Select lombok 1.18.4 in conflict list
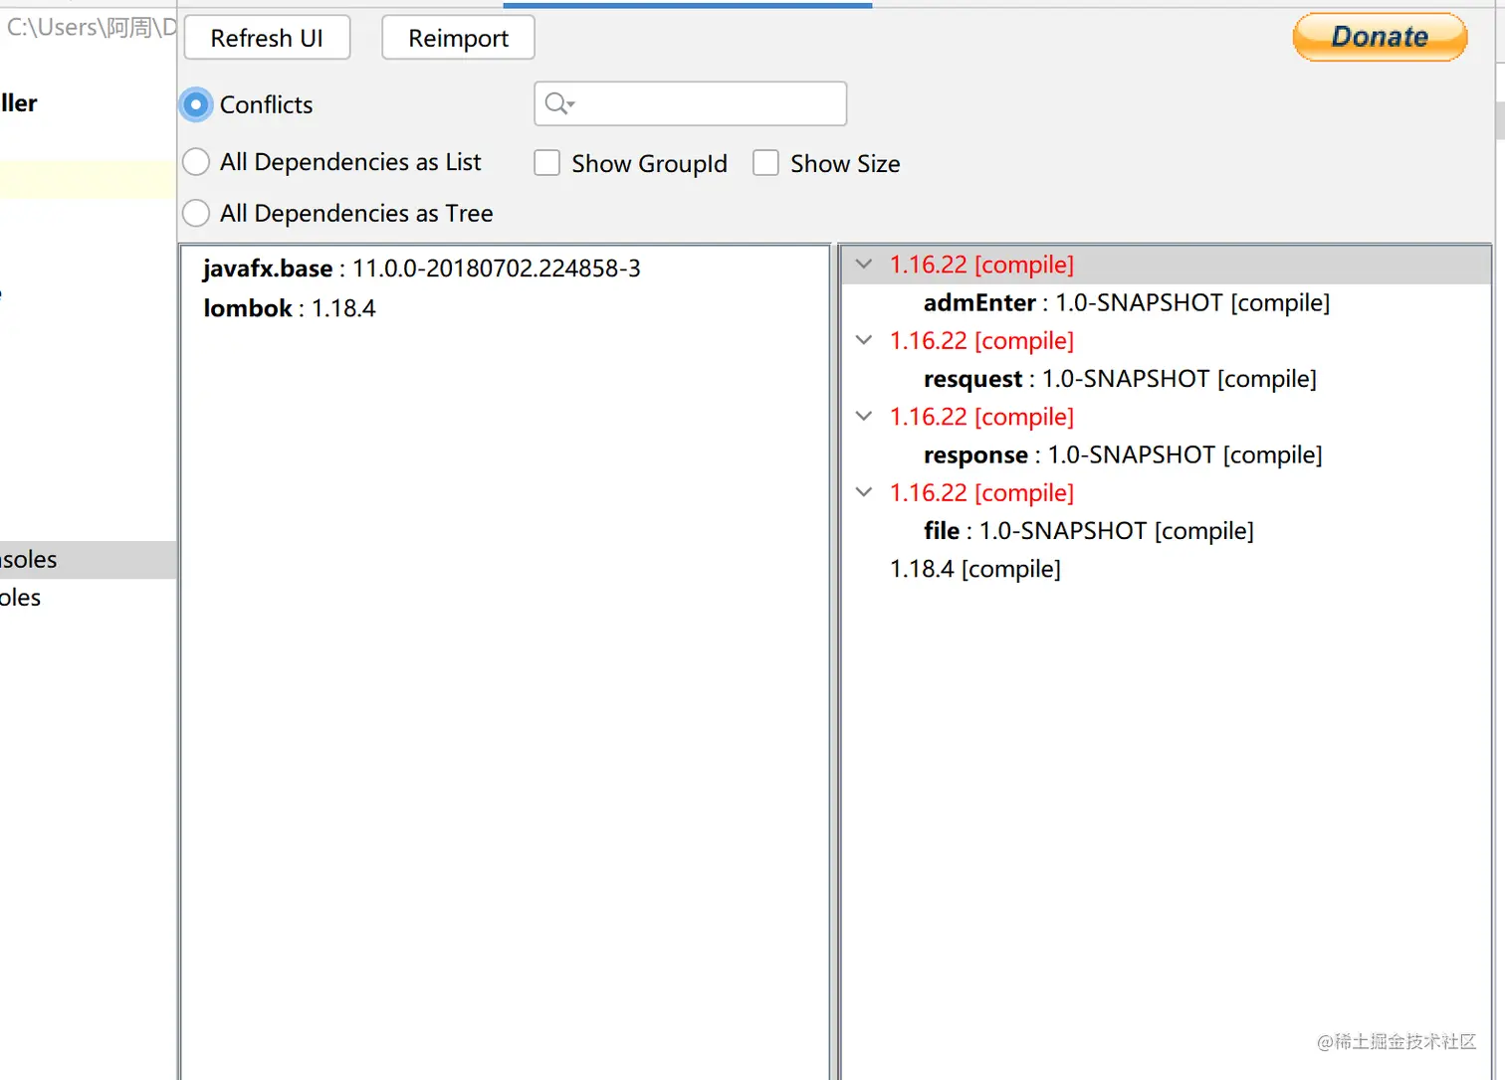This screenshot has height=1080, width=1505. [289, 308]
